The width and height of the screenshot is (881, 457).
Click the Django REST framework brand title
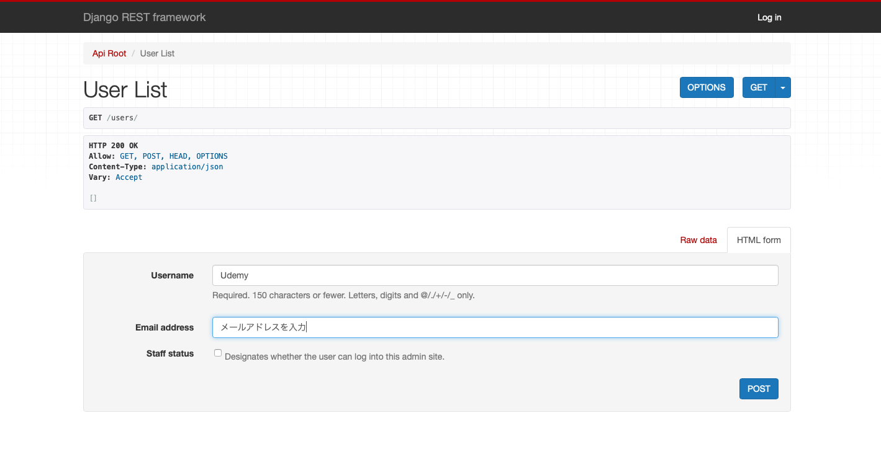coord(144,17)
